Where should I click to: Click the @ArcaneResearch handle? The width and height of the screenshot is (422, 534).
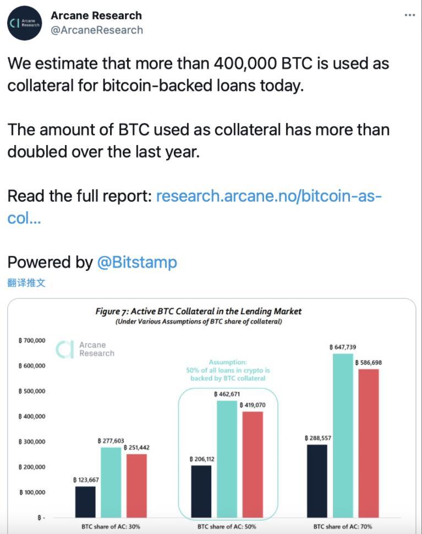click(x=97, y=30)
